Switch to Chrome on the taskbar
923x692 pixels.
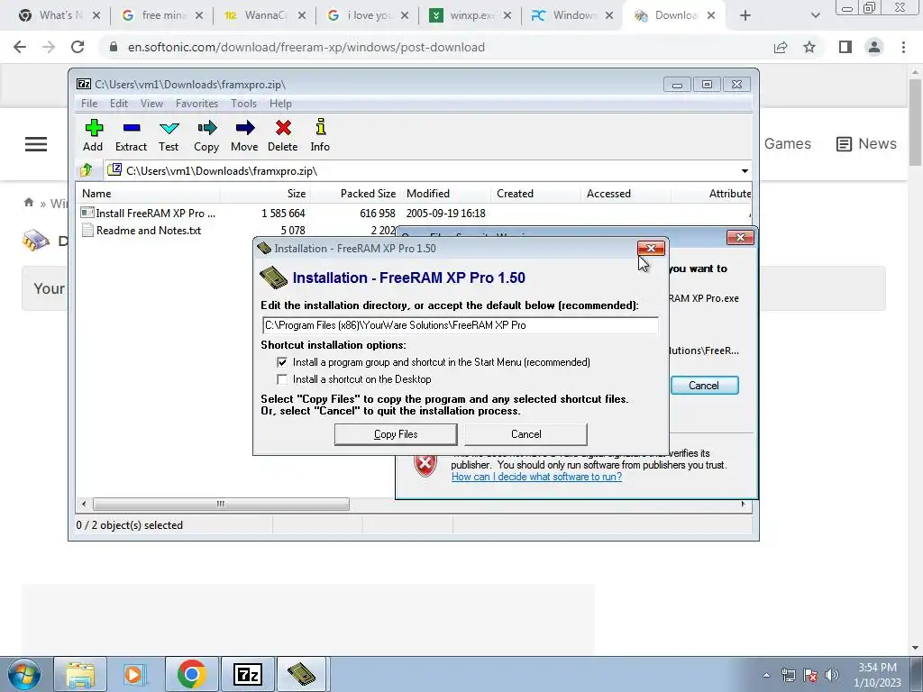191,674
